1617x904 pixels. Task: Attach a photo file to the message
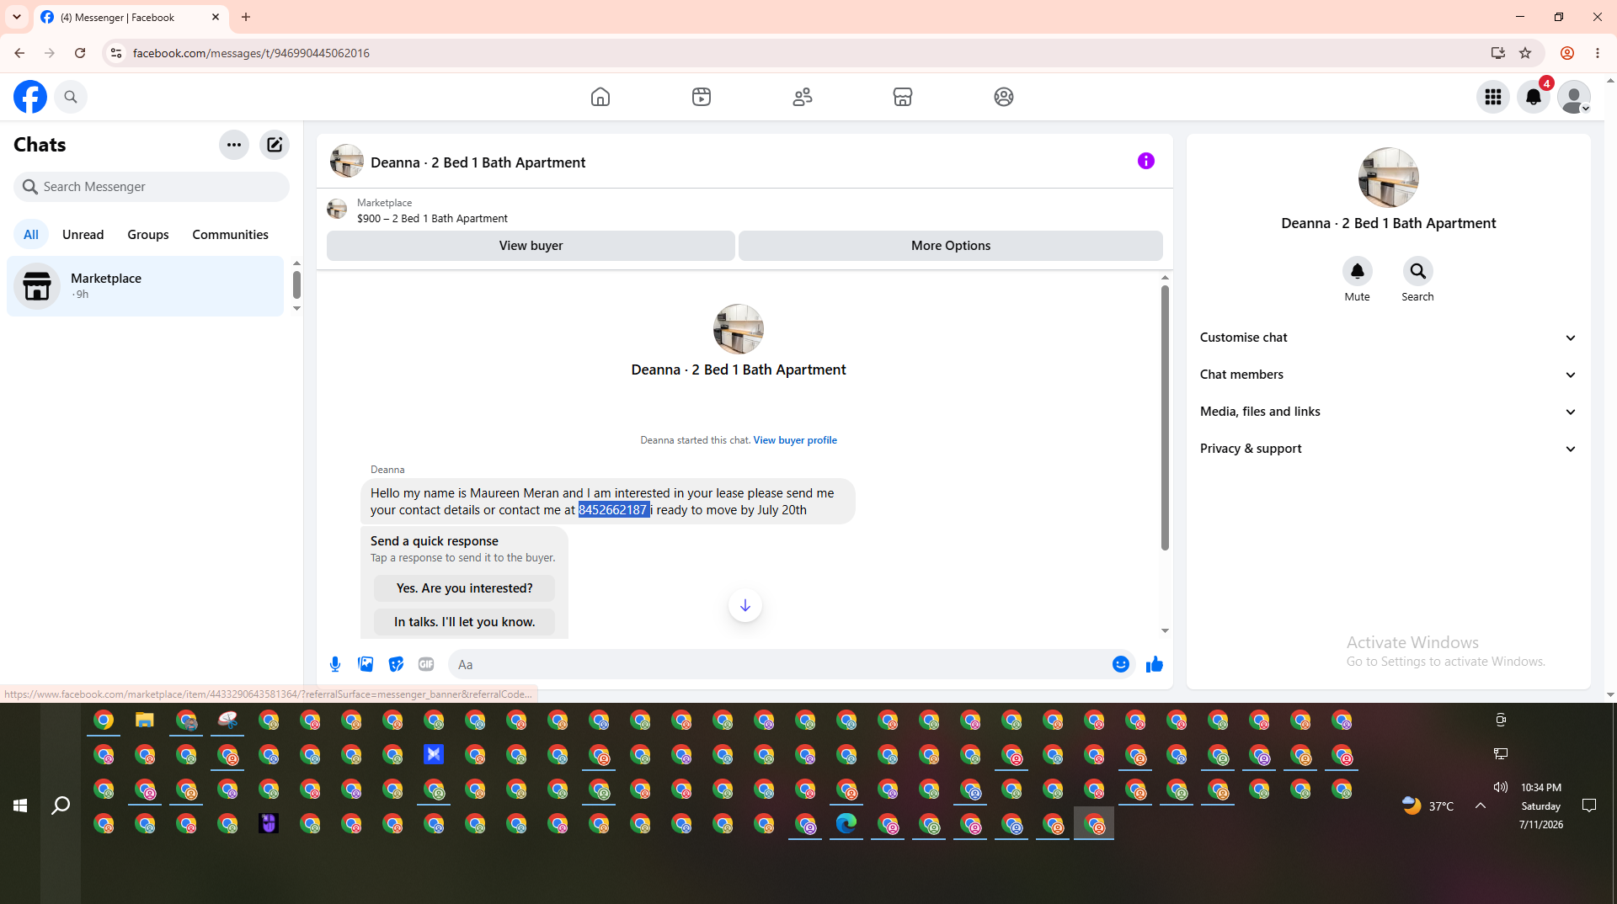point(366,664)
